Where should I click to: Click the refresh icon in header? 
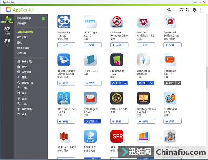181,10
